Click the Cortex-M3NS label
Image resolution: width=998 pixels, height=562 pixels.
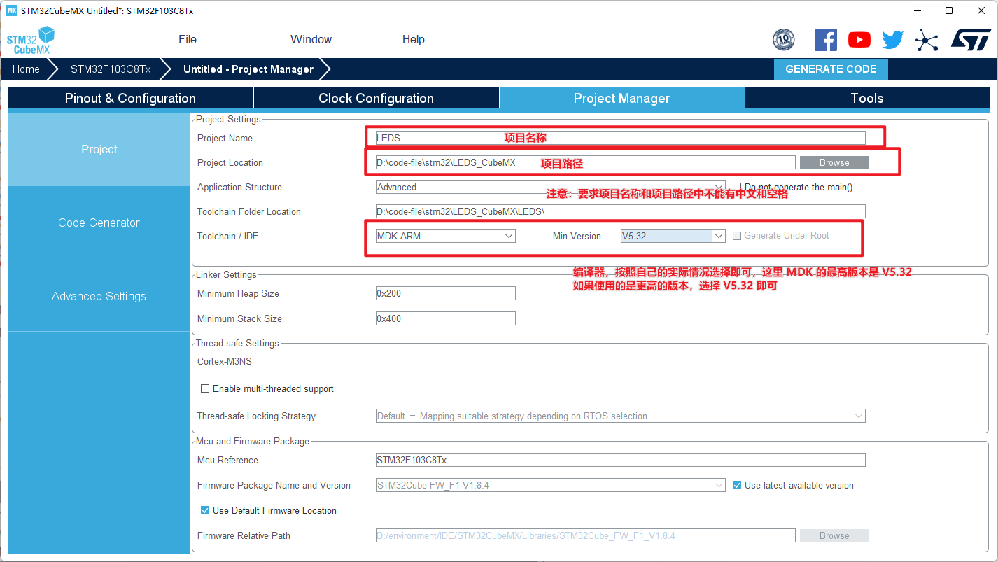(x=225, y=361)
